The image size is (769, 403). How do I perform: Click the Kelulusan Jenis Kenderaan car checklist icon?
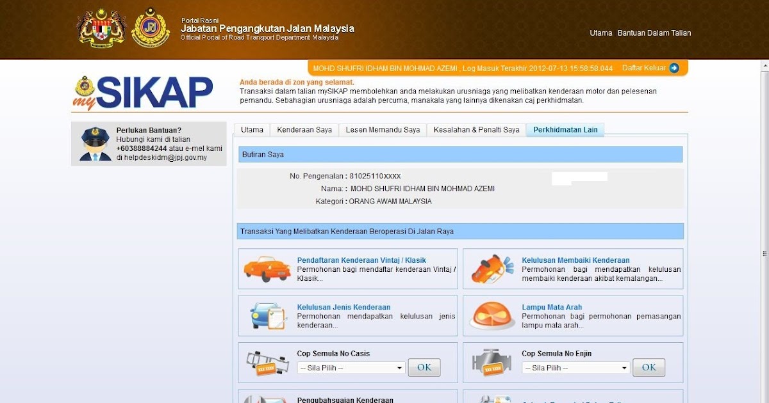[x=268, y=316]
